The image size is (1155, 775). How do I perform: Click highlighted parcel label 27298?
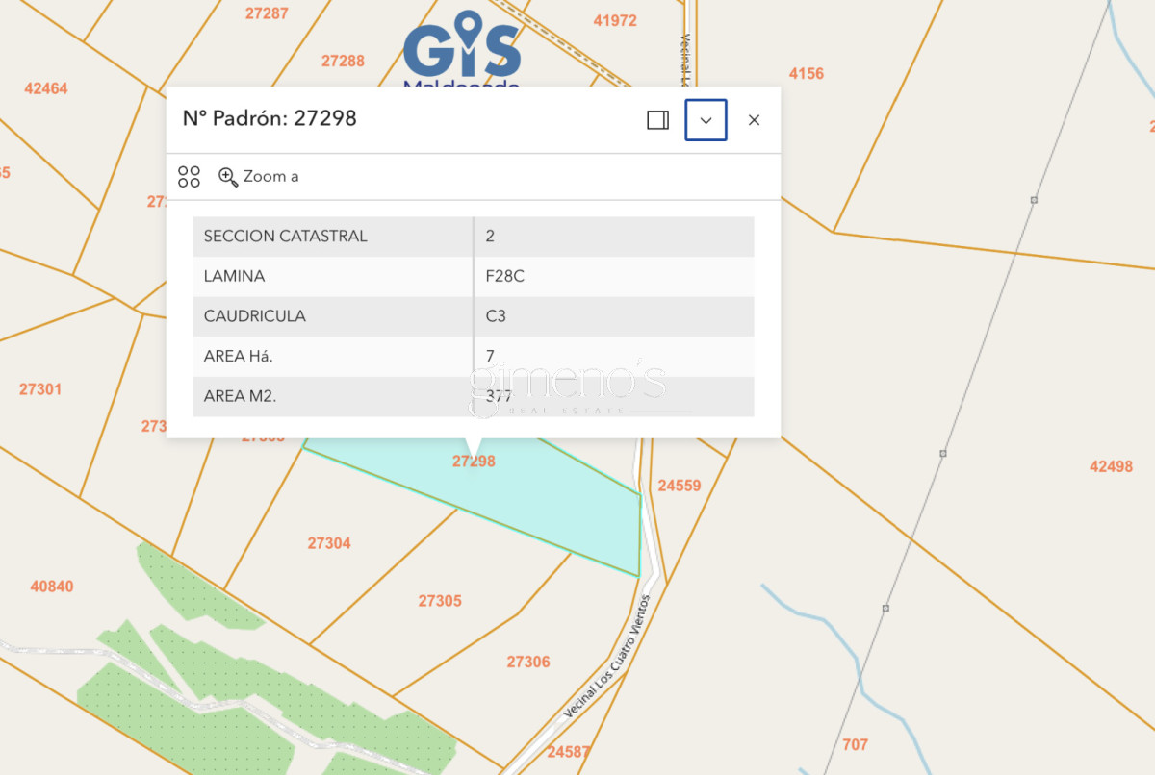pyautogui.click(x=474, y=462)
